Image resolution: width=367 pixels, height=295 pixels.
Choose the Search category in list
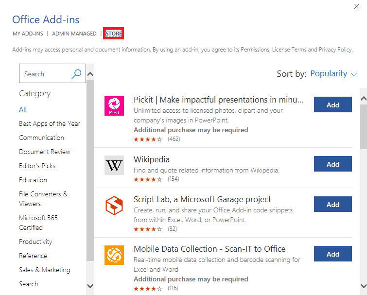click(x=28, y=284)
